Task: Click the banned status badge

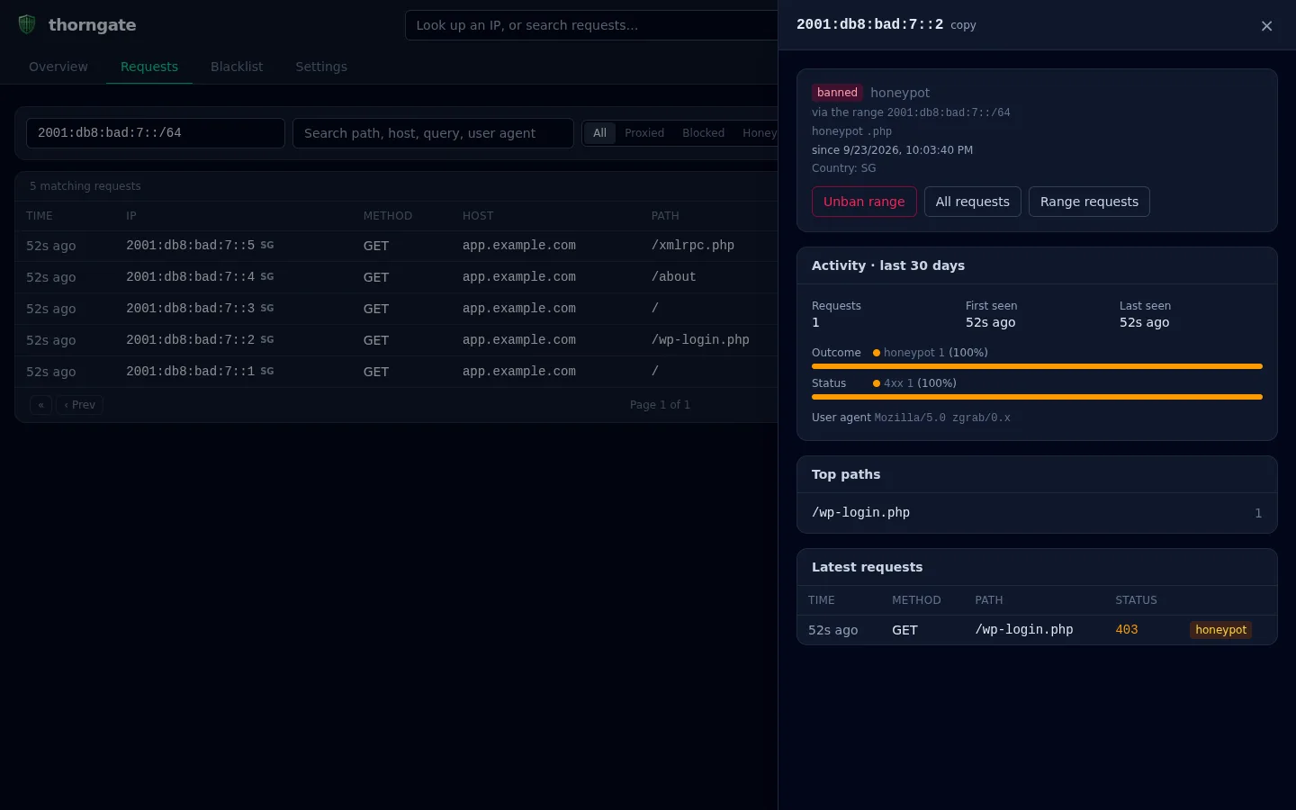Action: tap(837, 93)
